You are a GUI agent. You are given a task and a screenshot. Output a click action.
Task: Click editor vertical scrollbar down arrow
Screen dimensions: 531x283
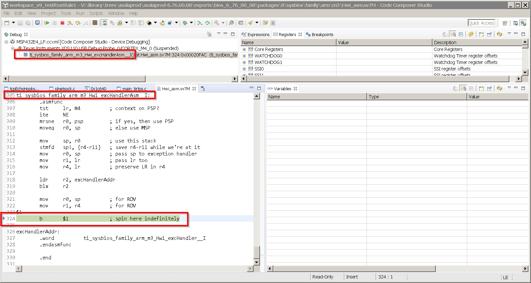click(257, 262)
